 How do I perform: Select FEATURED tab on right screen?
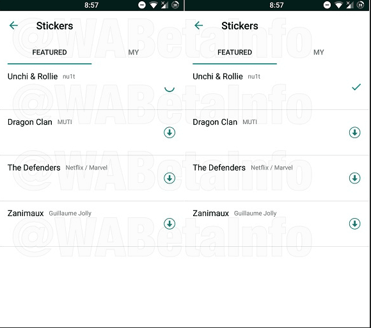235,52
